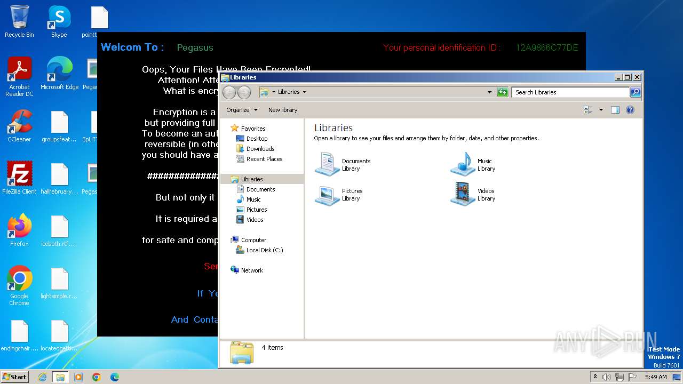The width and height of the screenshot is (683, 384).
Task: Refresh the Libraries address bar
Action: (503, 92)
